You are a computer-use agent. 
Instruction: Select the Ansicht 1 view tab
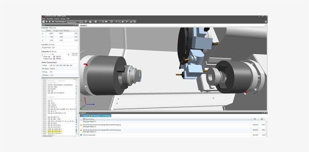84,25
